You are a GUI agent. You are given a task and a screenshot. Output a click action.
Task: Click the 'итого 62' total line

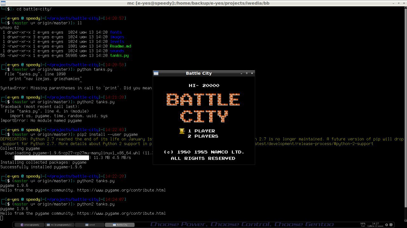(x=10, y=28)
